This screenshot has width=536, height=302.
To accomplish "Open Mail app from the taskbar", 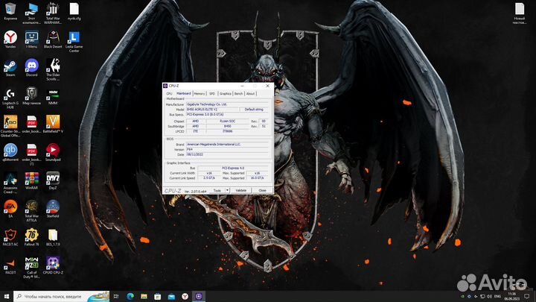I will point(171,296).
